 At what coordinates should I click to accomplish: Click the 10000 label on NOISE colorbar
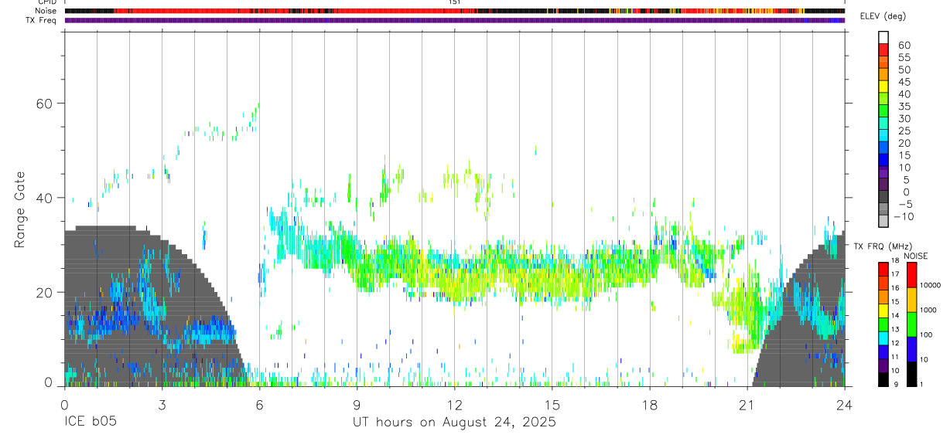click(x=931, y=285)
